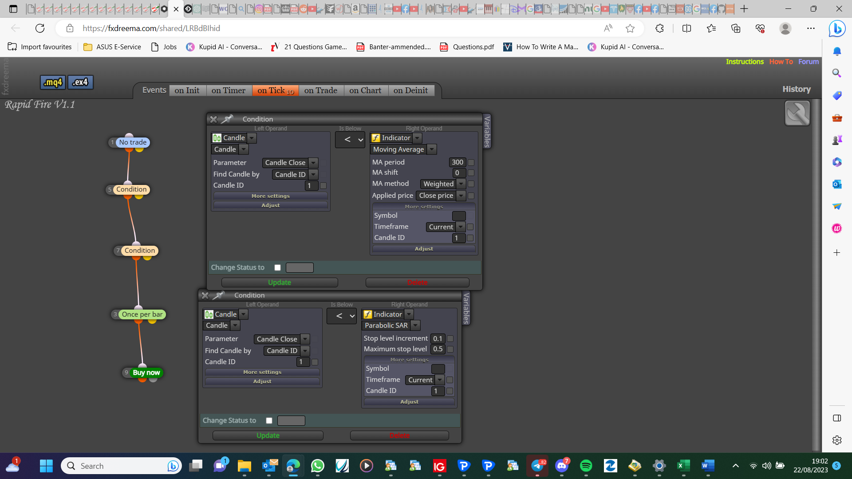Viewport: 852px width, 479px height.
Task: Close the upper Condition panel with X
Action: 213,119
